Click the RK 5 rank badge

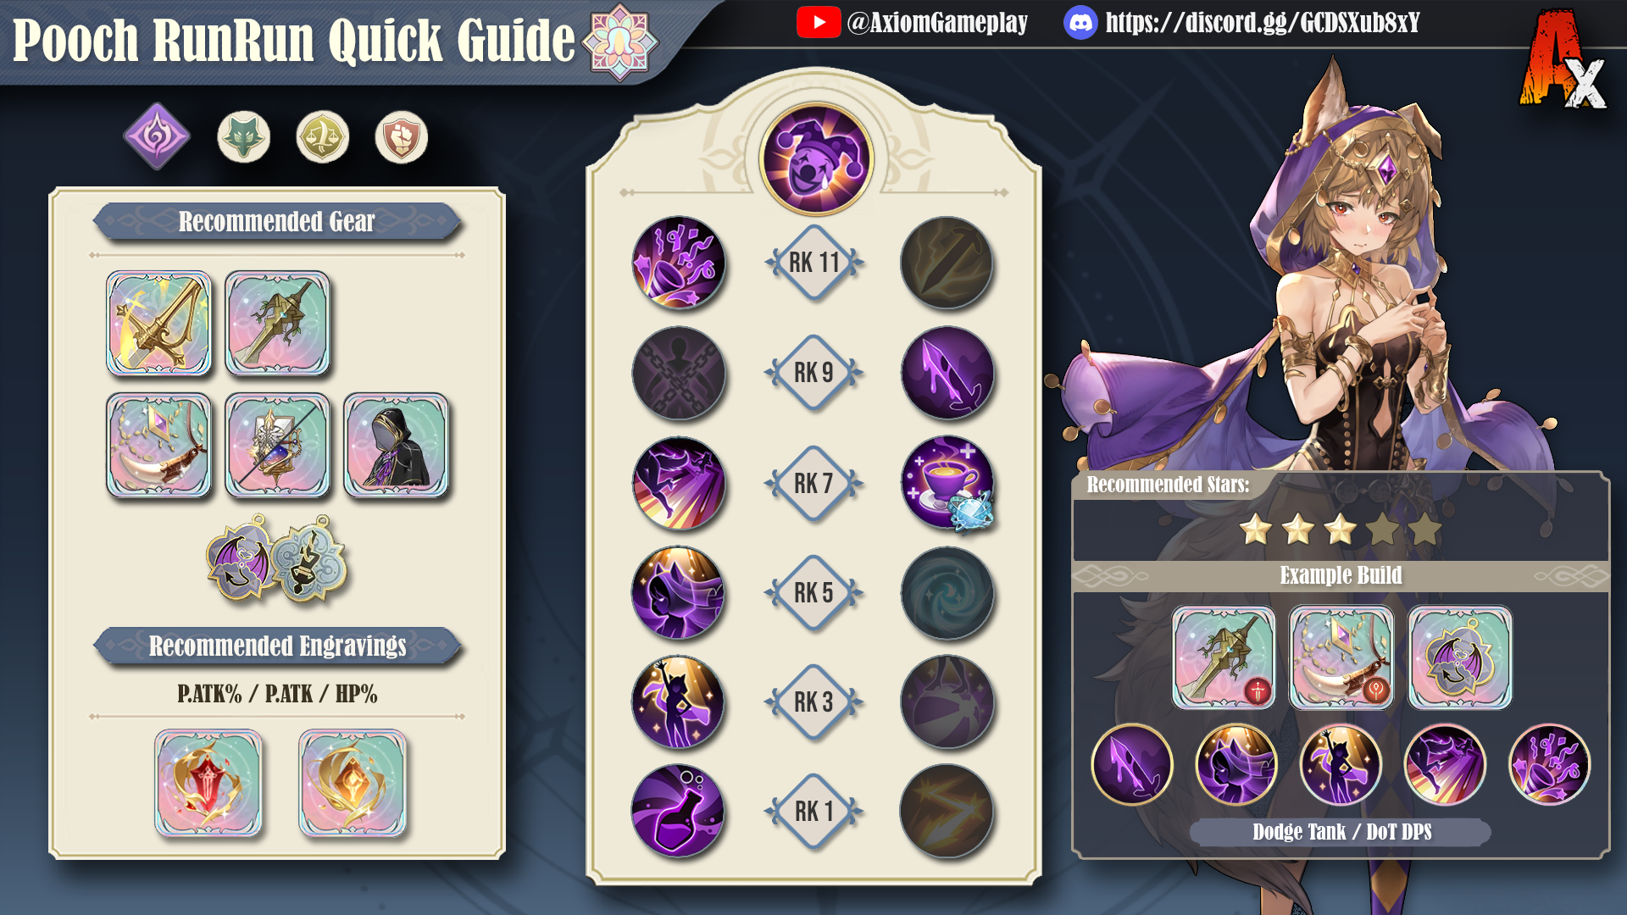pyautogui.click(x=813, y=593)
